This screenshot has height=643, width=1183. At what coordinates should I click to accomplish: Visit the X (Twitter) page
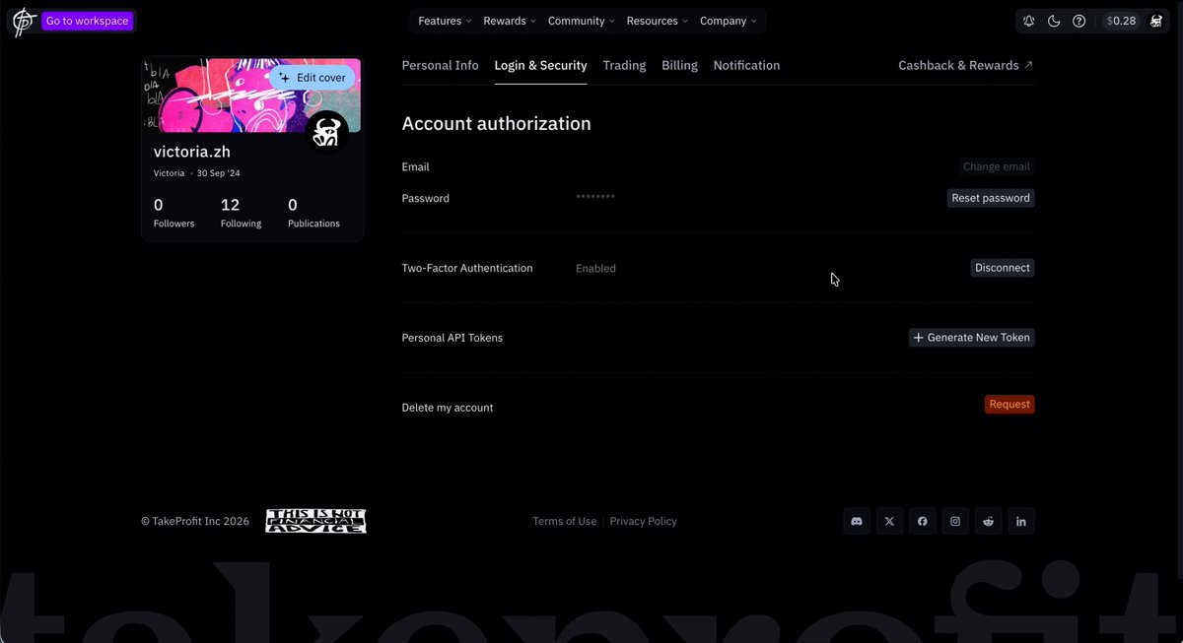(889, 521)
